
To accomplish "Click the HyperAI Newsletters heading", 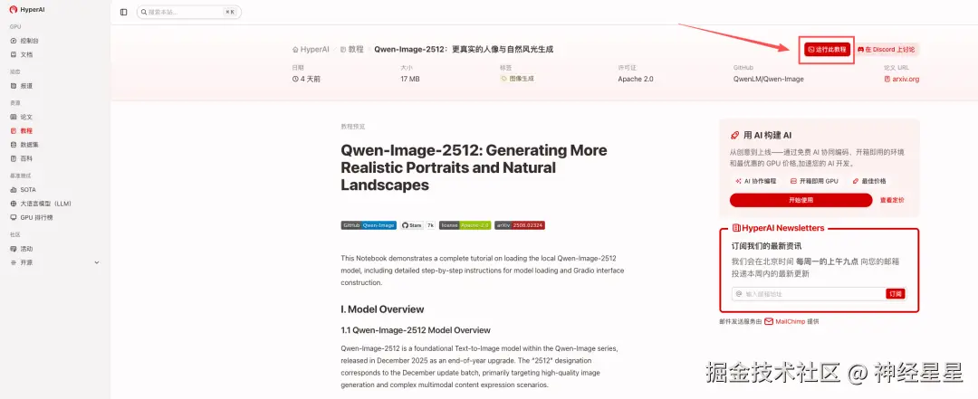I will coord(778,228).
